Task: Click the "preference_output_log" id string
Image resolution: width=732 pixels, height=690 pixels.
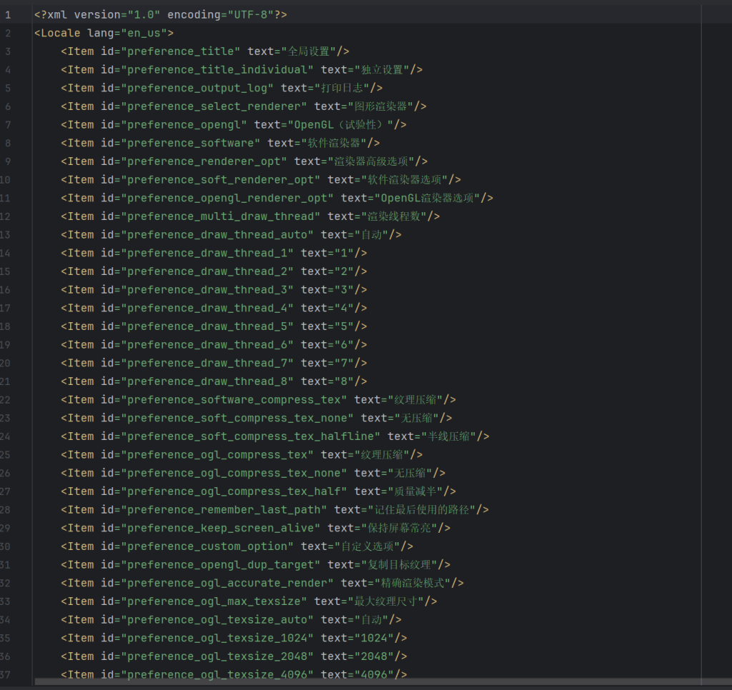Action: point(197,88)
